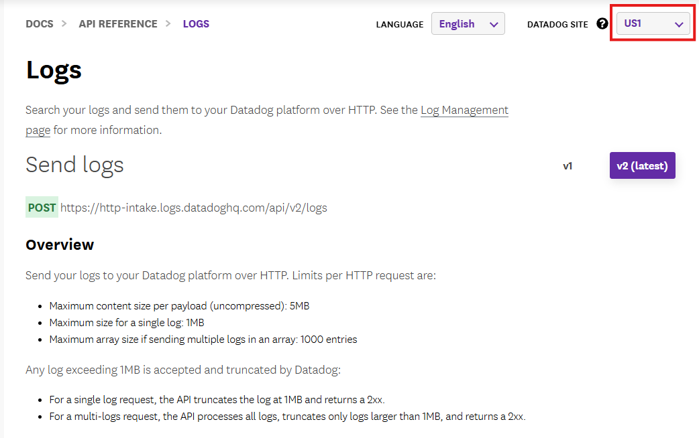Switch to the v2 (latest) API version

[x=642, y=165]
